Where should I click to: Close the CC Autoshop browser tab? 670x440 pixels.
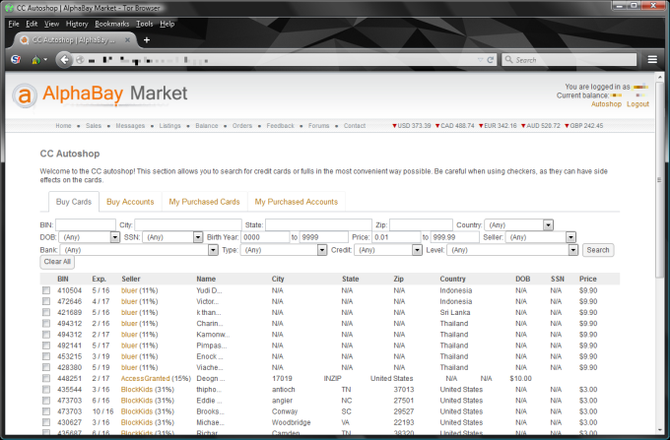click(127, 39)
